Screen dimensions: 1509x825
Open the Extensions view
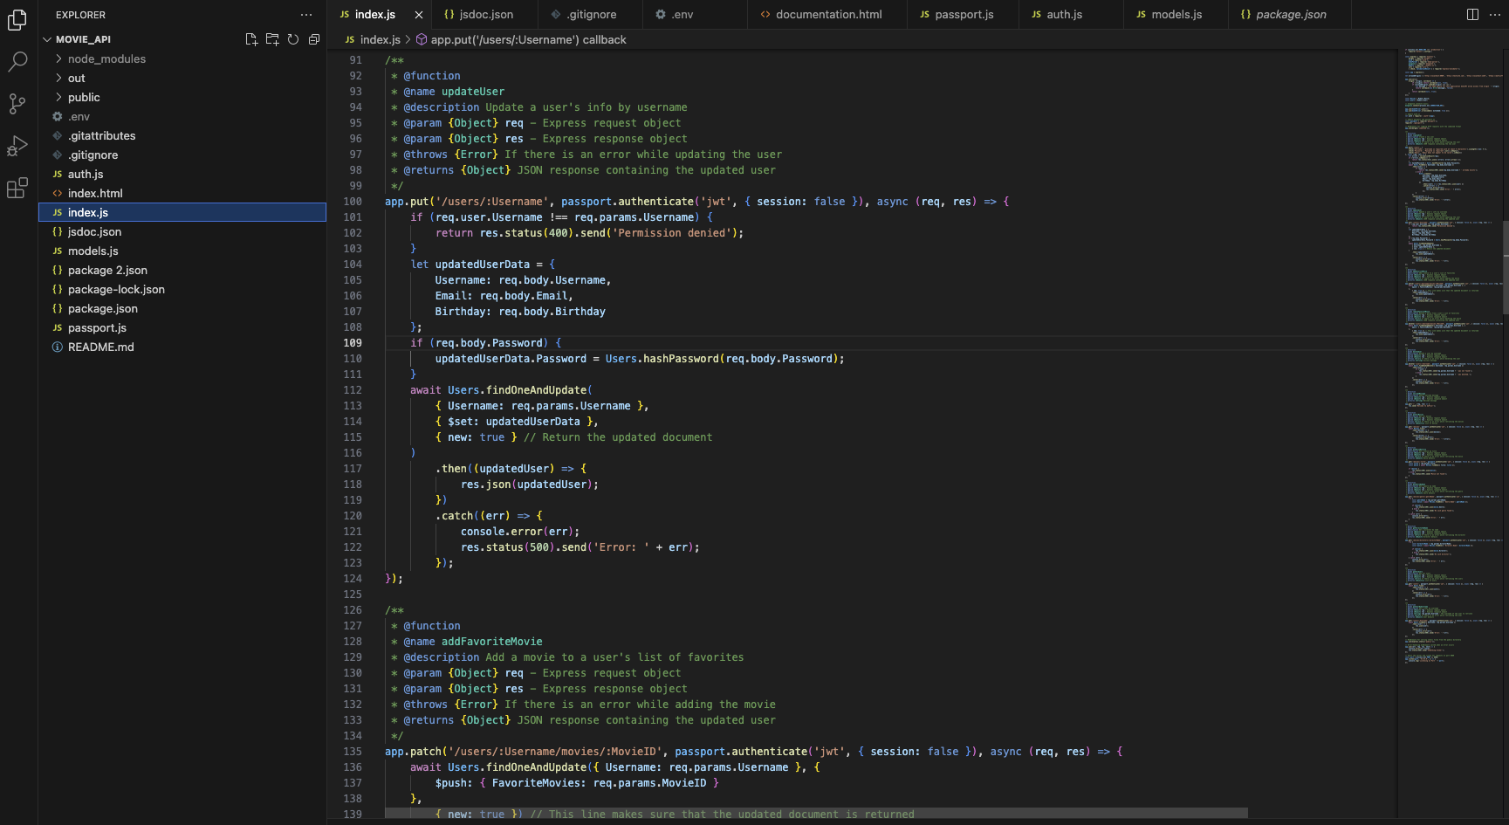[x=17, y=188]
